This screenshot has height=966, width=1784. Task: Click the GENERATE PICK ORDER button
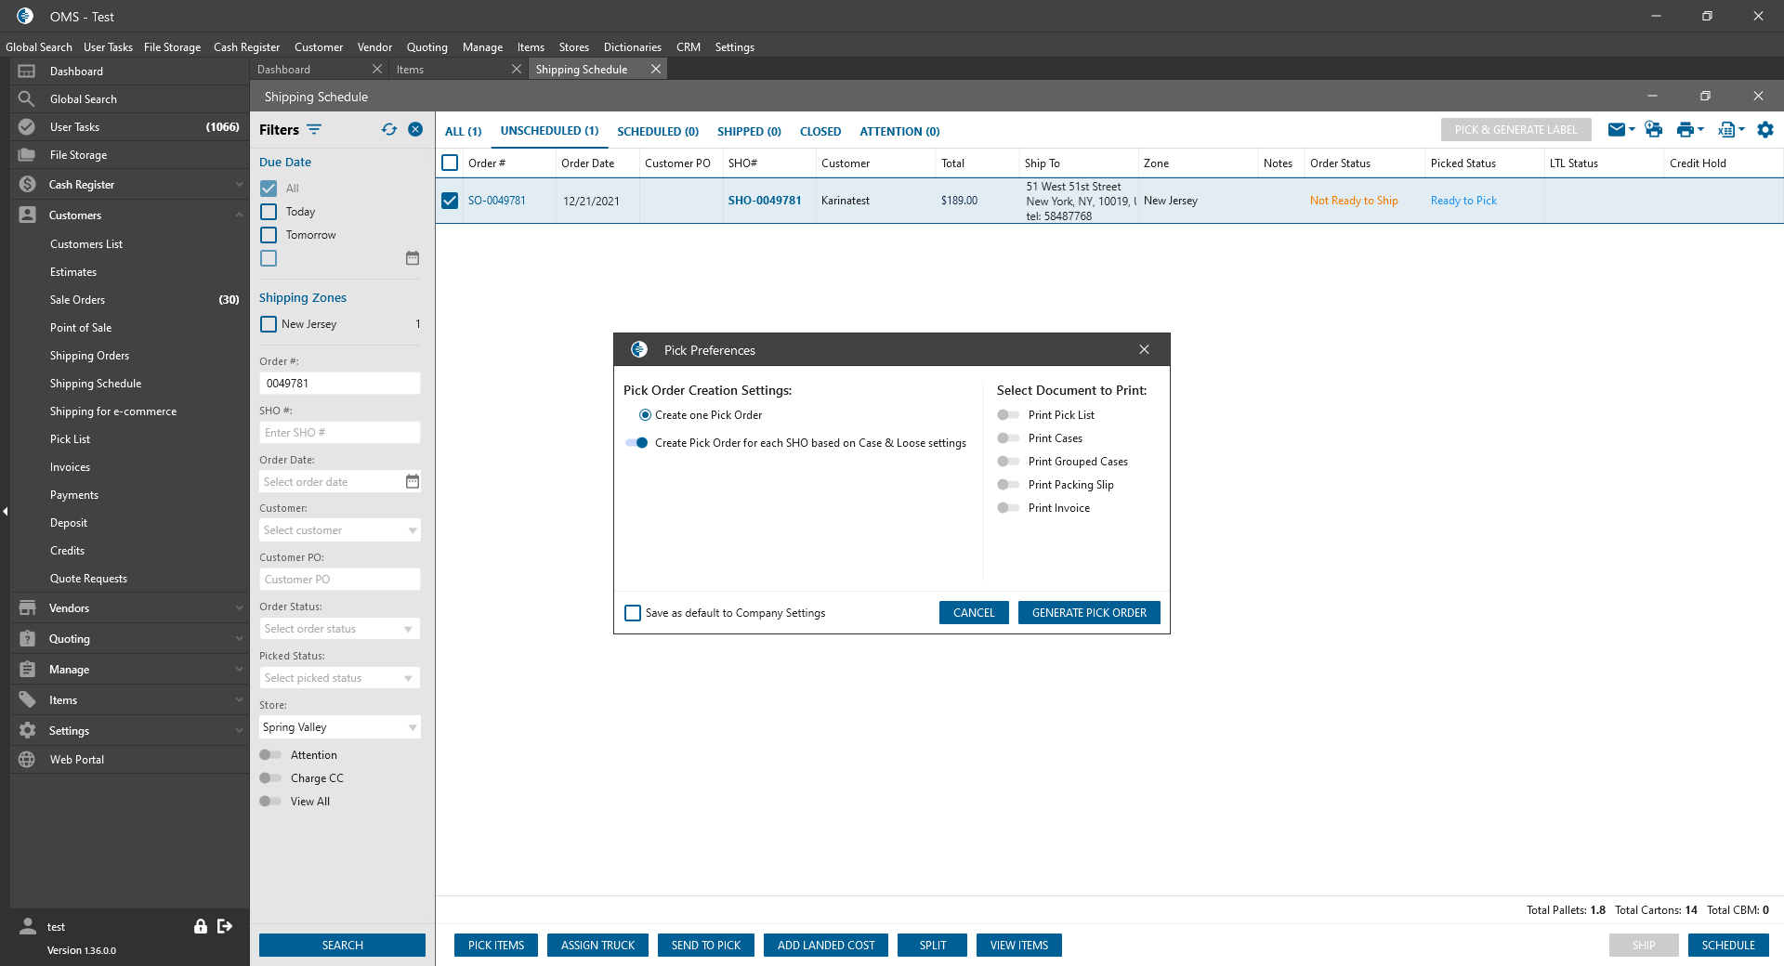tap(1089, 613)
